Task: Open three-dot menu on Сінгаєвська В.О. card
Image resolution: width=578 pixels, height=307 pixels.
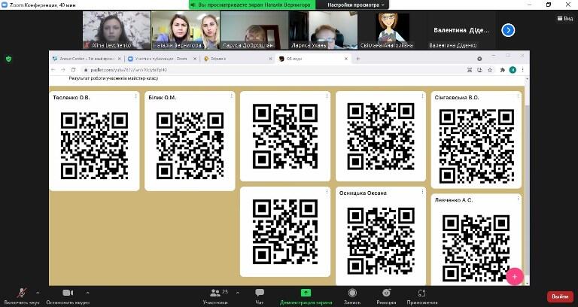Action: [x=519, y=96]
